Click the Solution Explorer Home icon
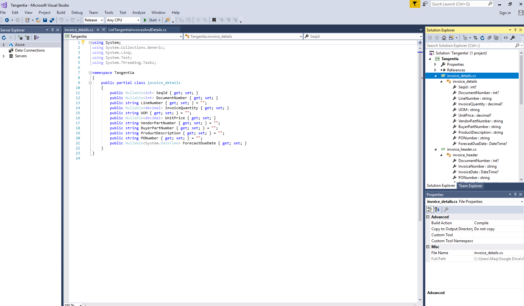 pos(444,38)
